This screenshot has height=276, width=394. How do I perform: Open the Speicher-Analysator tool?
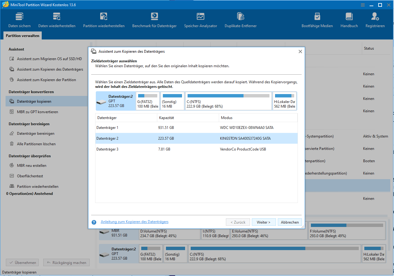pos(201,20)
